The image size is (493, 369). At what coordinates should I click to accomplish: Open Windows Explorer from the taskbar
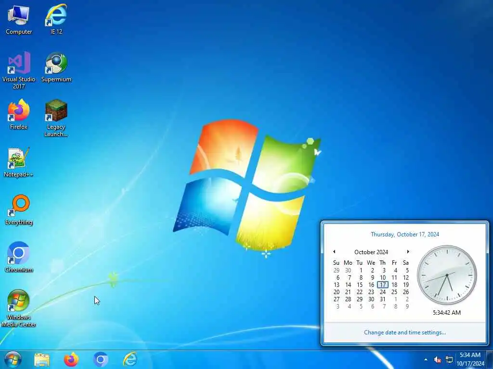42,359
